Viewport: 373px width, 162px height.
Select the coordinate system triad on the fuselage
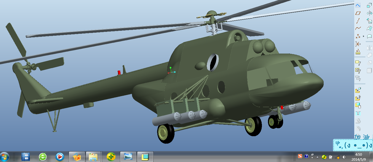[171, 70]
